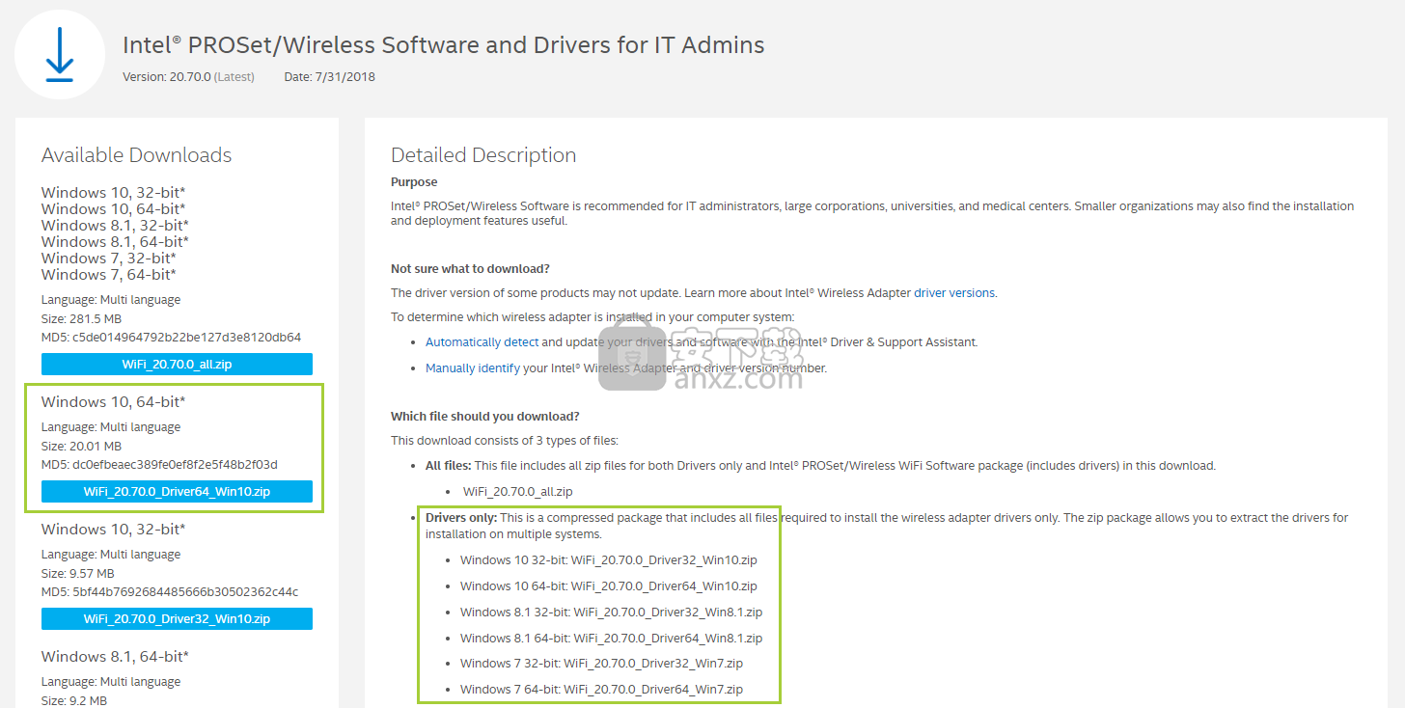Click 'Windows 8.1, 32-bit*' in the all-files OS list
The width and height of the screenshot is (1405, 708).
(x=115, y=225)
